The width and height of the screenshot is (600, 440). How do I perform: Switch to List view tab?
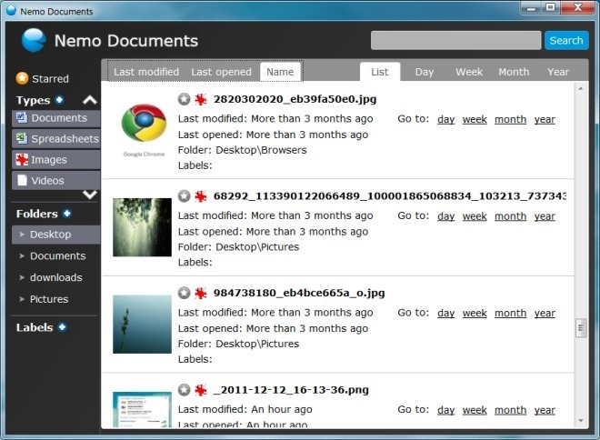380,72
